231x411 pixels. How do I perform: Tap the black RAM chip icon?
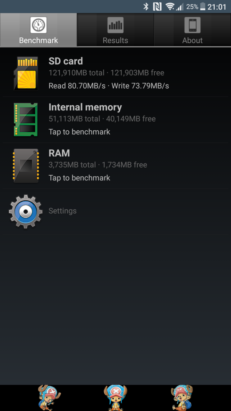pos(26,166)
